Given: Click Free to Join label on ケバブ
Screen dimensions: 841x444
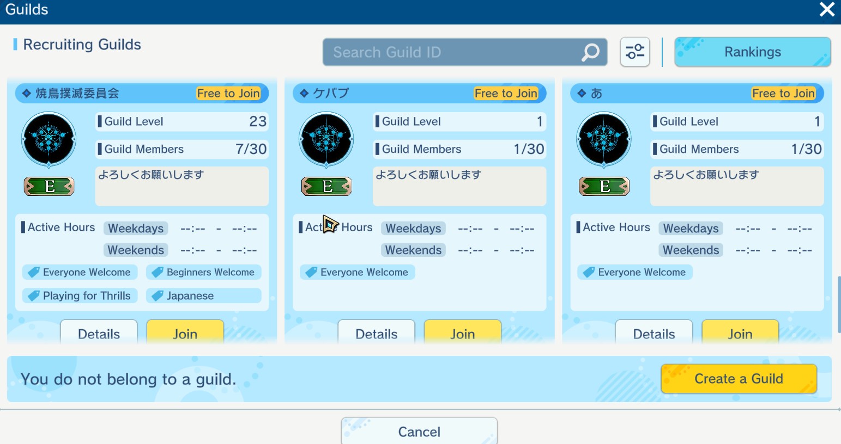Looking at the screenshot, I should (506, 94).
